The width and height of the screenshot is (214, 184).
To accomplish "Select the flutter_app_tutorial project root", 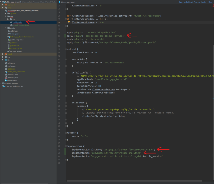I will pos(13,2).
